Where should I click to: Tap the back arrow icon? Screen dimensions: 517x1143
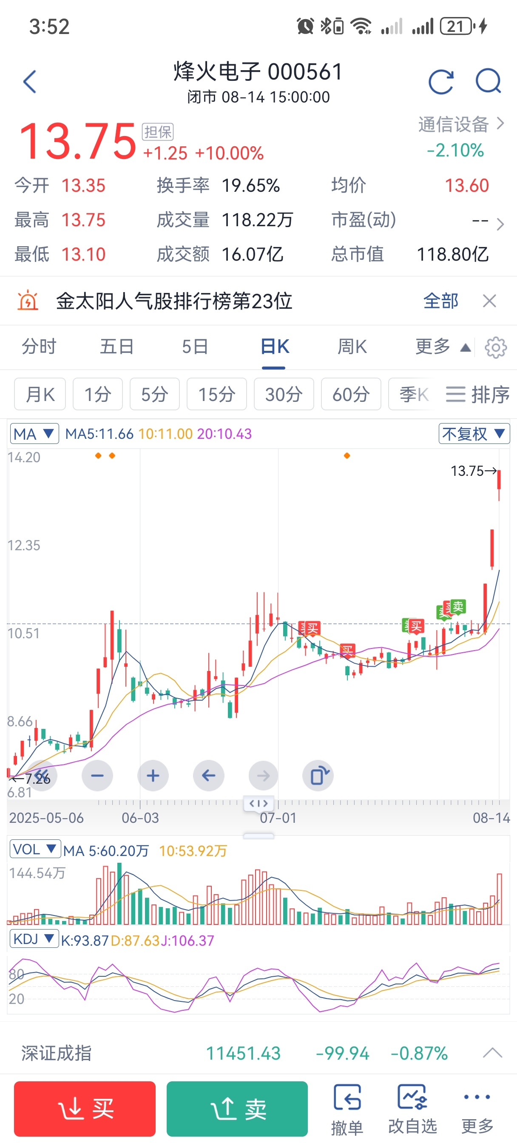pos(30,82)
